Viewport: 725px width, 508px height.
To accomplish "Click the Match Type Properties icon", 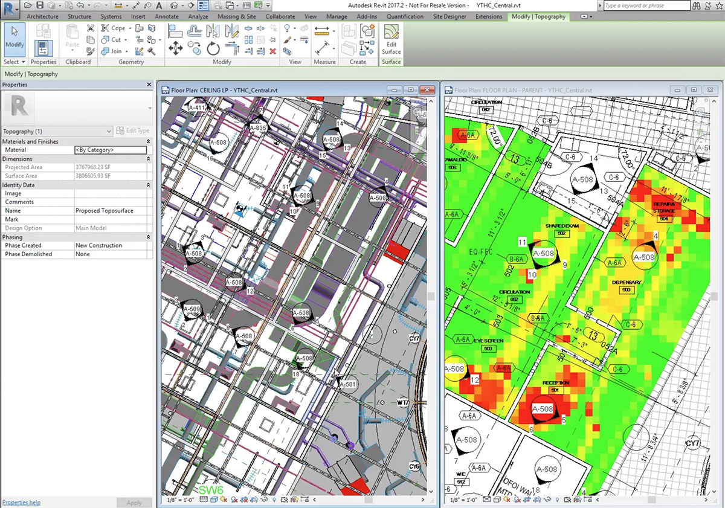I will pyautogui.click(x=91, y=51).
